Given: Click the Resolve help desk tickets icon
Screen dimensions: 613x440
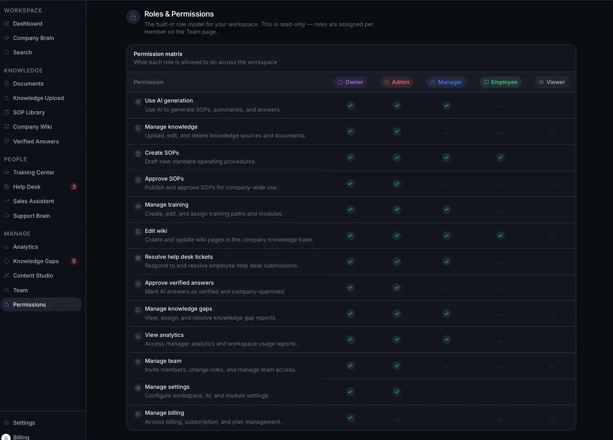Looking at the screenshot, I should click(138, 258).
